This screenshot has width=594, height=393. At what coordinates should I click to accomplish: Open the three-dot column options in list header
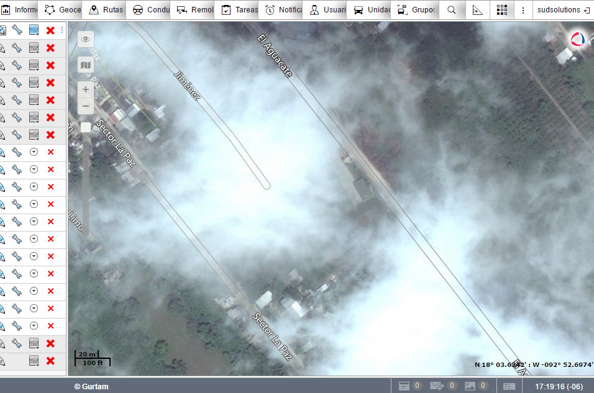click(62, 30)
